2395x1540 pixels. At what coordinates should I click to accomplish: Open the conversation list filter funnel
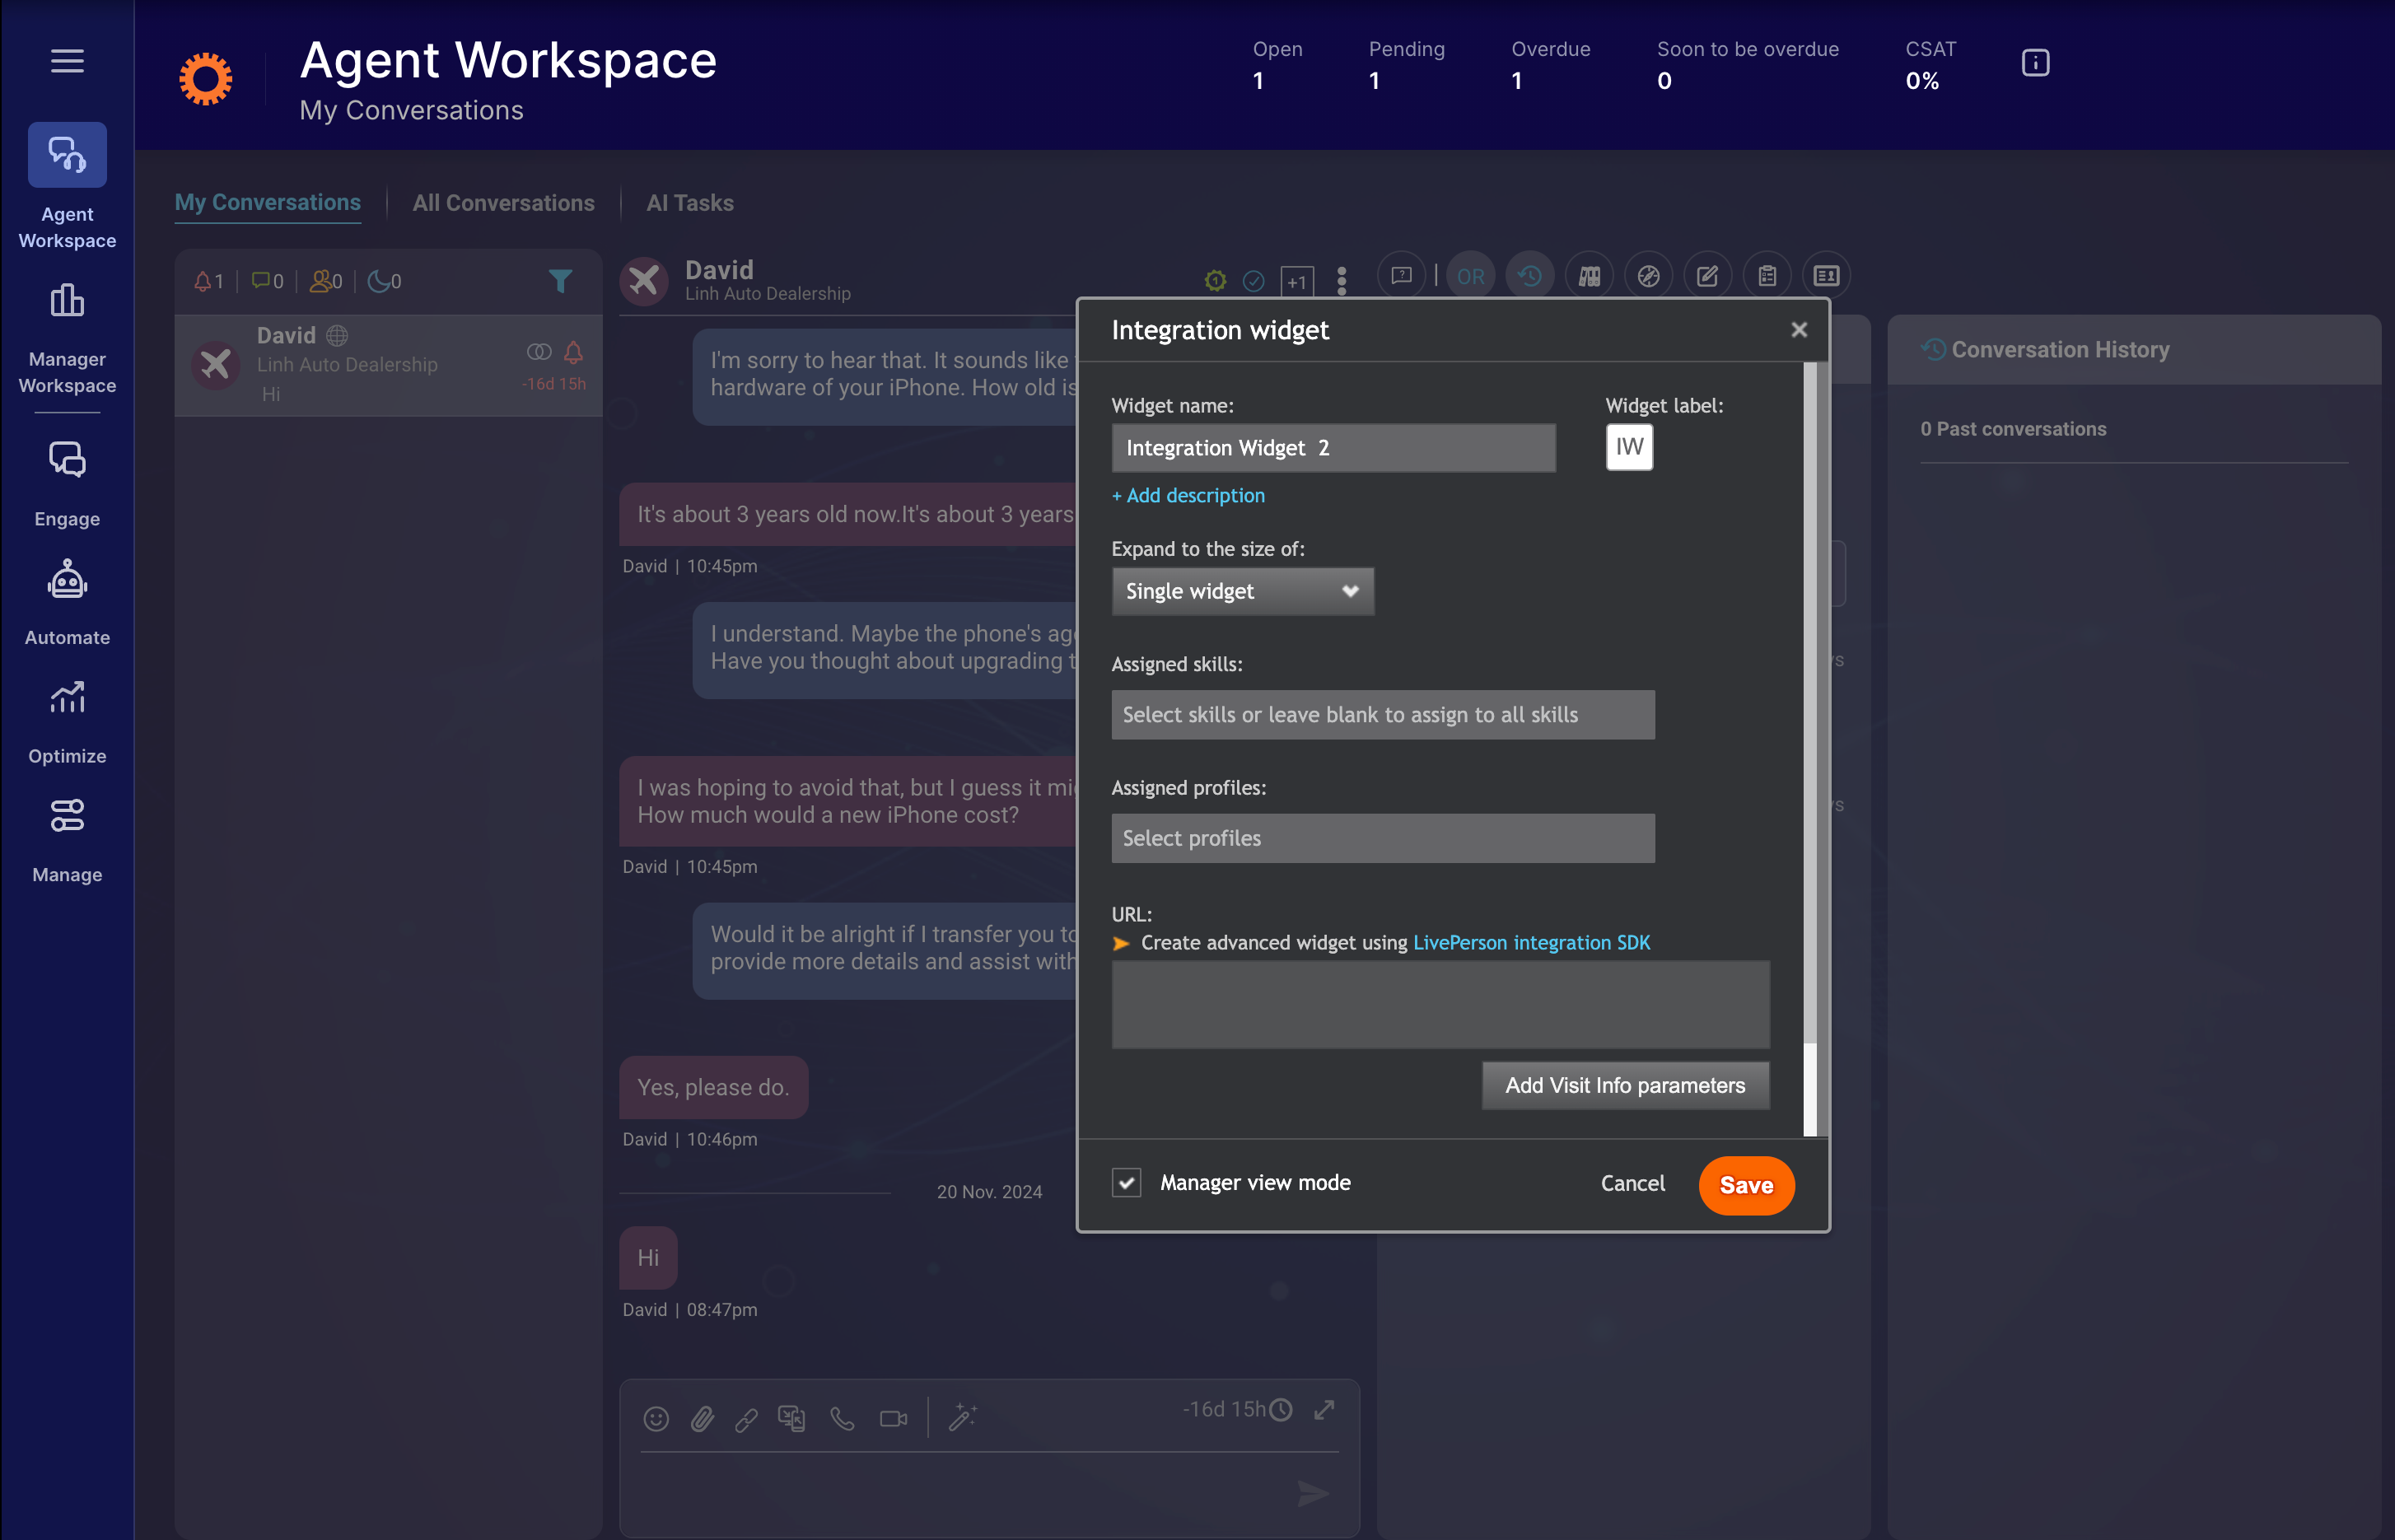point(560,281)
